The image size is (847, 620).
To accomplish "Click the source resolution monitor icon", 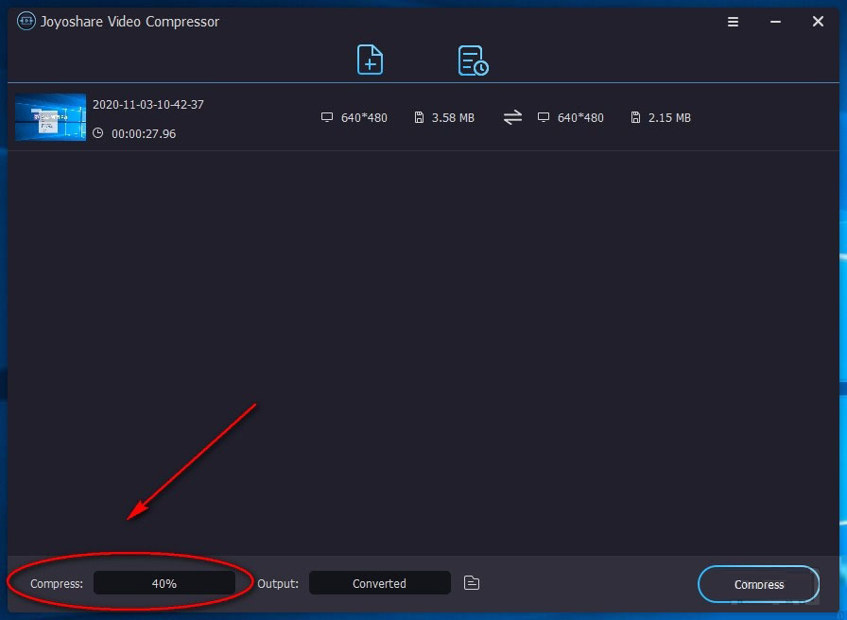I will [326, 117].
